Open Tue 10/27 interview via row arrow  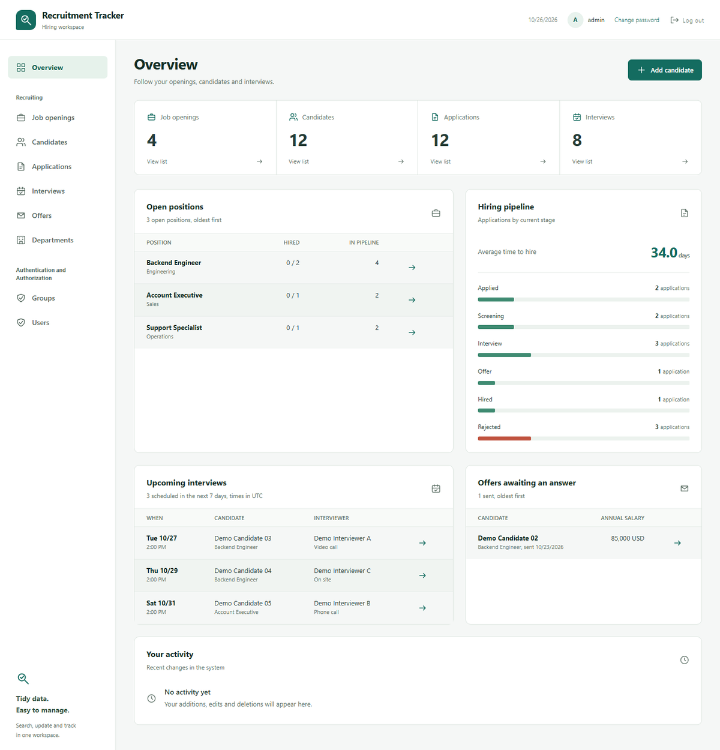[x=422, y=543]
